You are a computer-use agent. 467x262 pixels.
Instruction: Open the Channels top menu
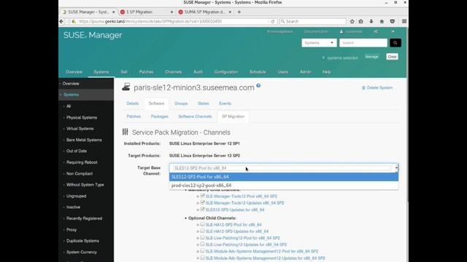click(x=174, y=72)
